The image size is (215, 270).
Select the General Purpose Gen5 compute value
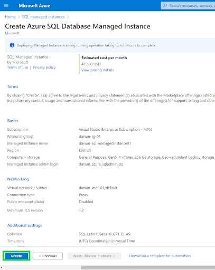tap(146, 157)
